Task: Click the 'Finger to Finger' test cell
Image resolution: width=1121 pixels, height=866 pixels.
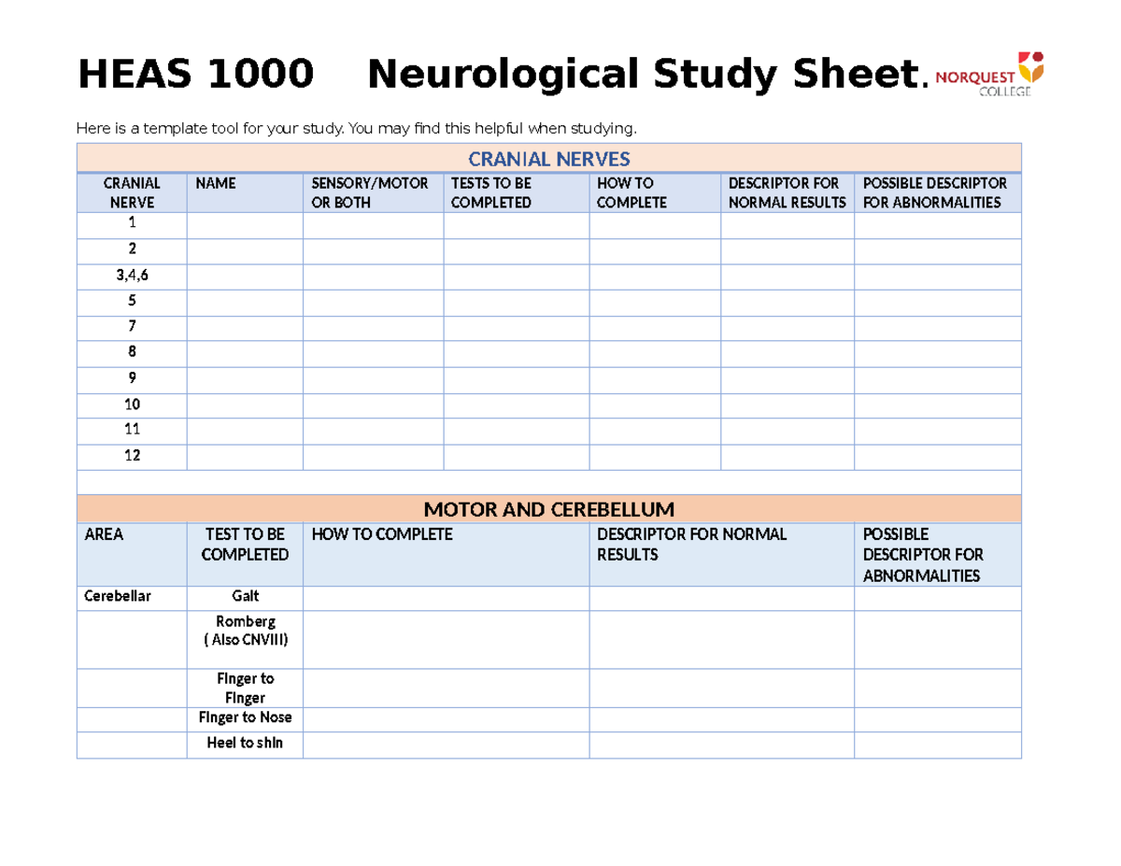Action: tap(245, 689)
